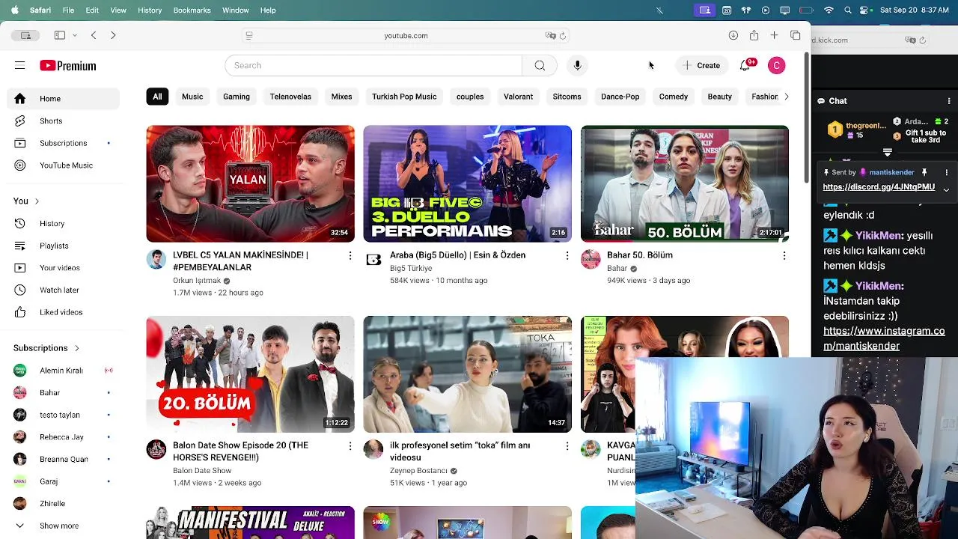The height and width of the screenshot is (539, 958).
Task: Expand pinned message in Kick chat
Action: click(x=946, y=189)
